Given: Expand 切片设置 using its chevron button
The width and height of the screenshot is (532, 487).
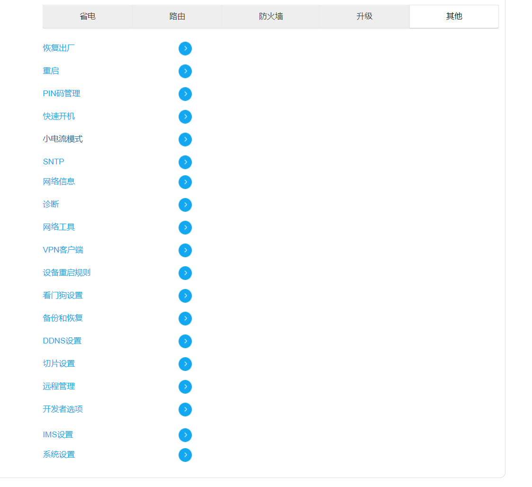Looking at the screenshot, I should coord(185,364).
